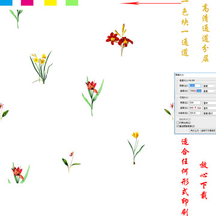Toggle the 约束比例 constrain proportions checkbox
Viewport: 216px width, 216px height.
click(x=178, y=122)
